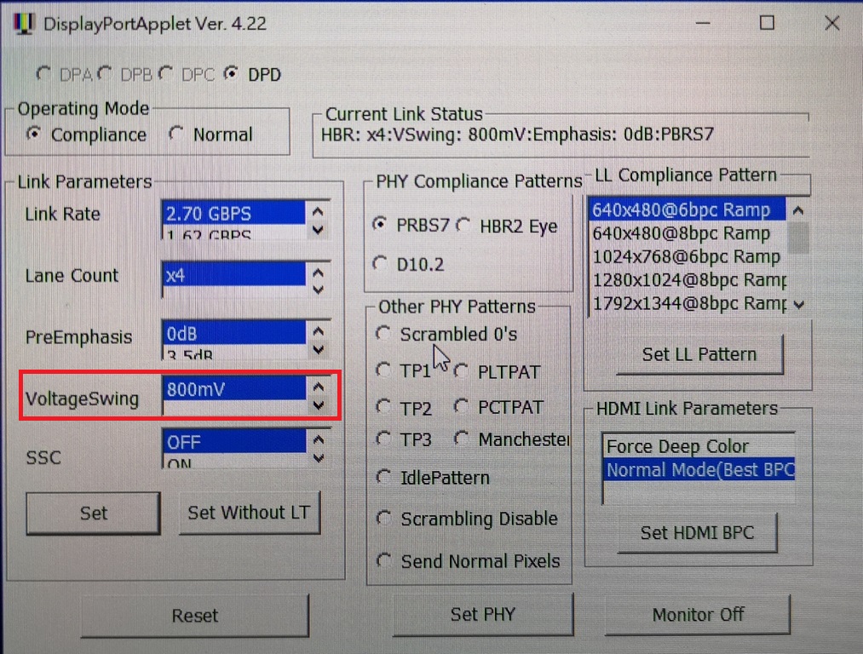The width and height of the screenshot is (863, 654).
Task: Select Send Normal Pixels option
Action: click(x=383, y=560)
